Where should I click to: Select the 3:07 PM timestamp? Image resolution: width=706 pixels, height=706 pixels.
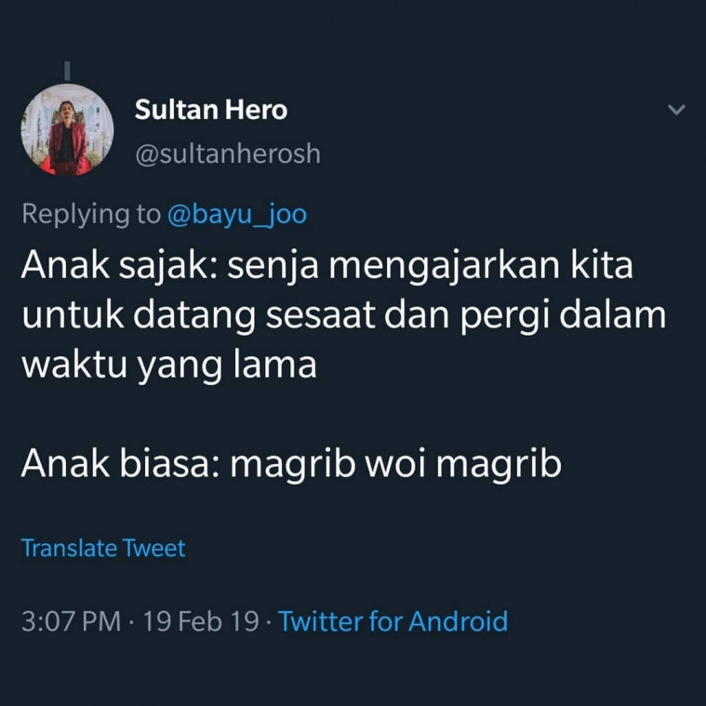tap(71, 621)
